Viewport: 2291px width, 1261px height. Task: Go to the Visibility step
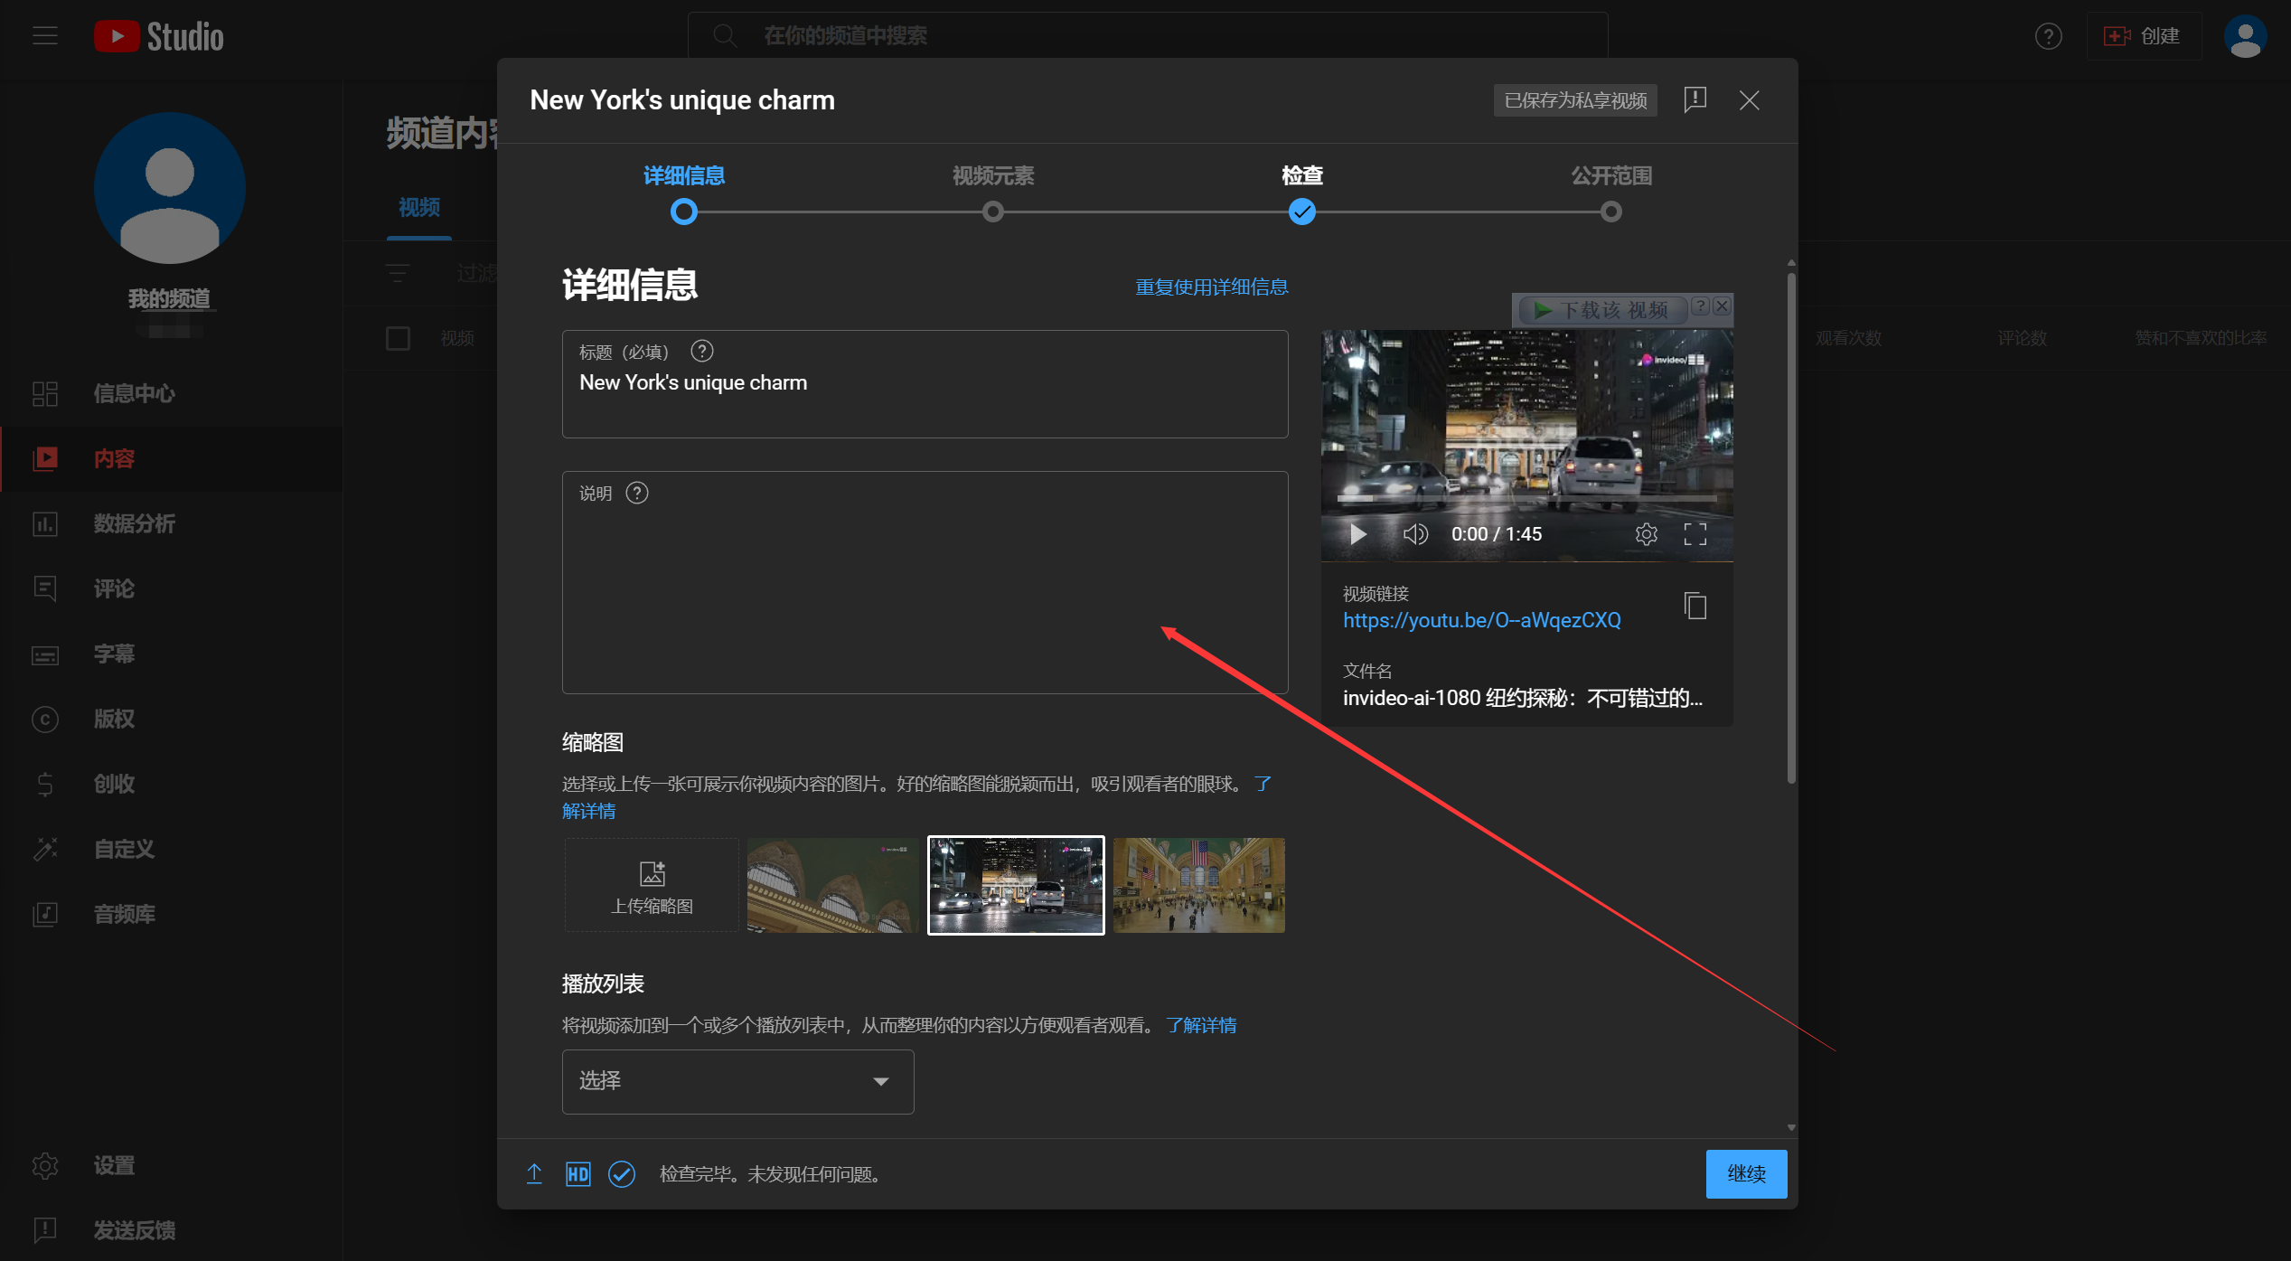1611,193
